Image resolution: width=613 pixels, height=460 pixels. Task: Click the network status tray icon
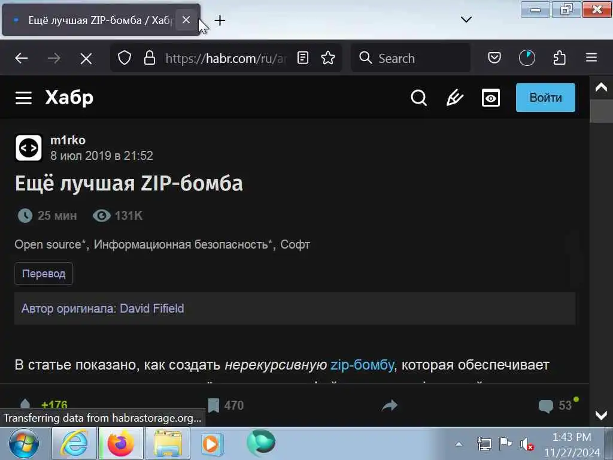coord(484,444)
